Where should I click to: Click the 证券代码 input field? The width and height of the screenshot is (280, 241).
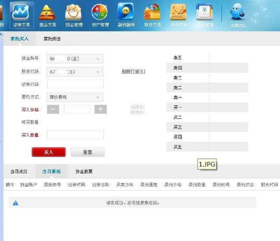[75, 84]
